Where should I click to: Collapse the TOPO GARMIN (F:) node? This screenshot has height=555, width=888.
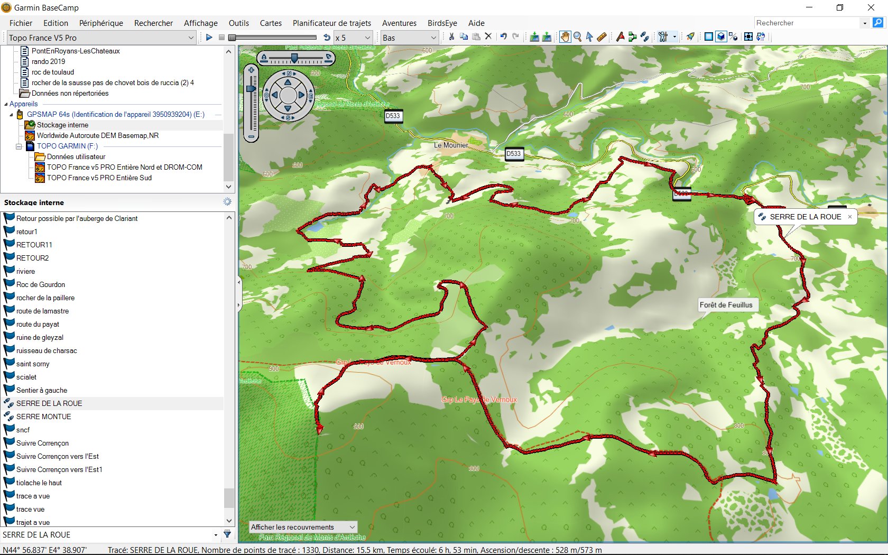coord(19,146)
